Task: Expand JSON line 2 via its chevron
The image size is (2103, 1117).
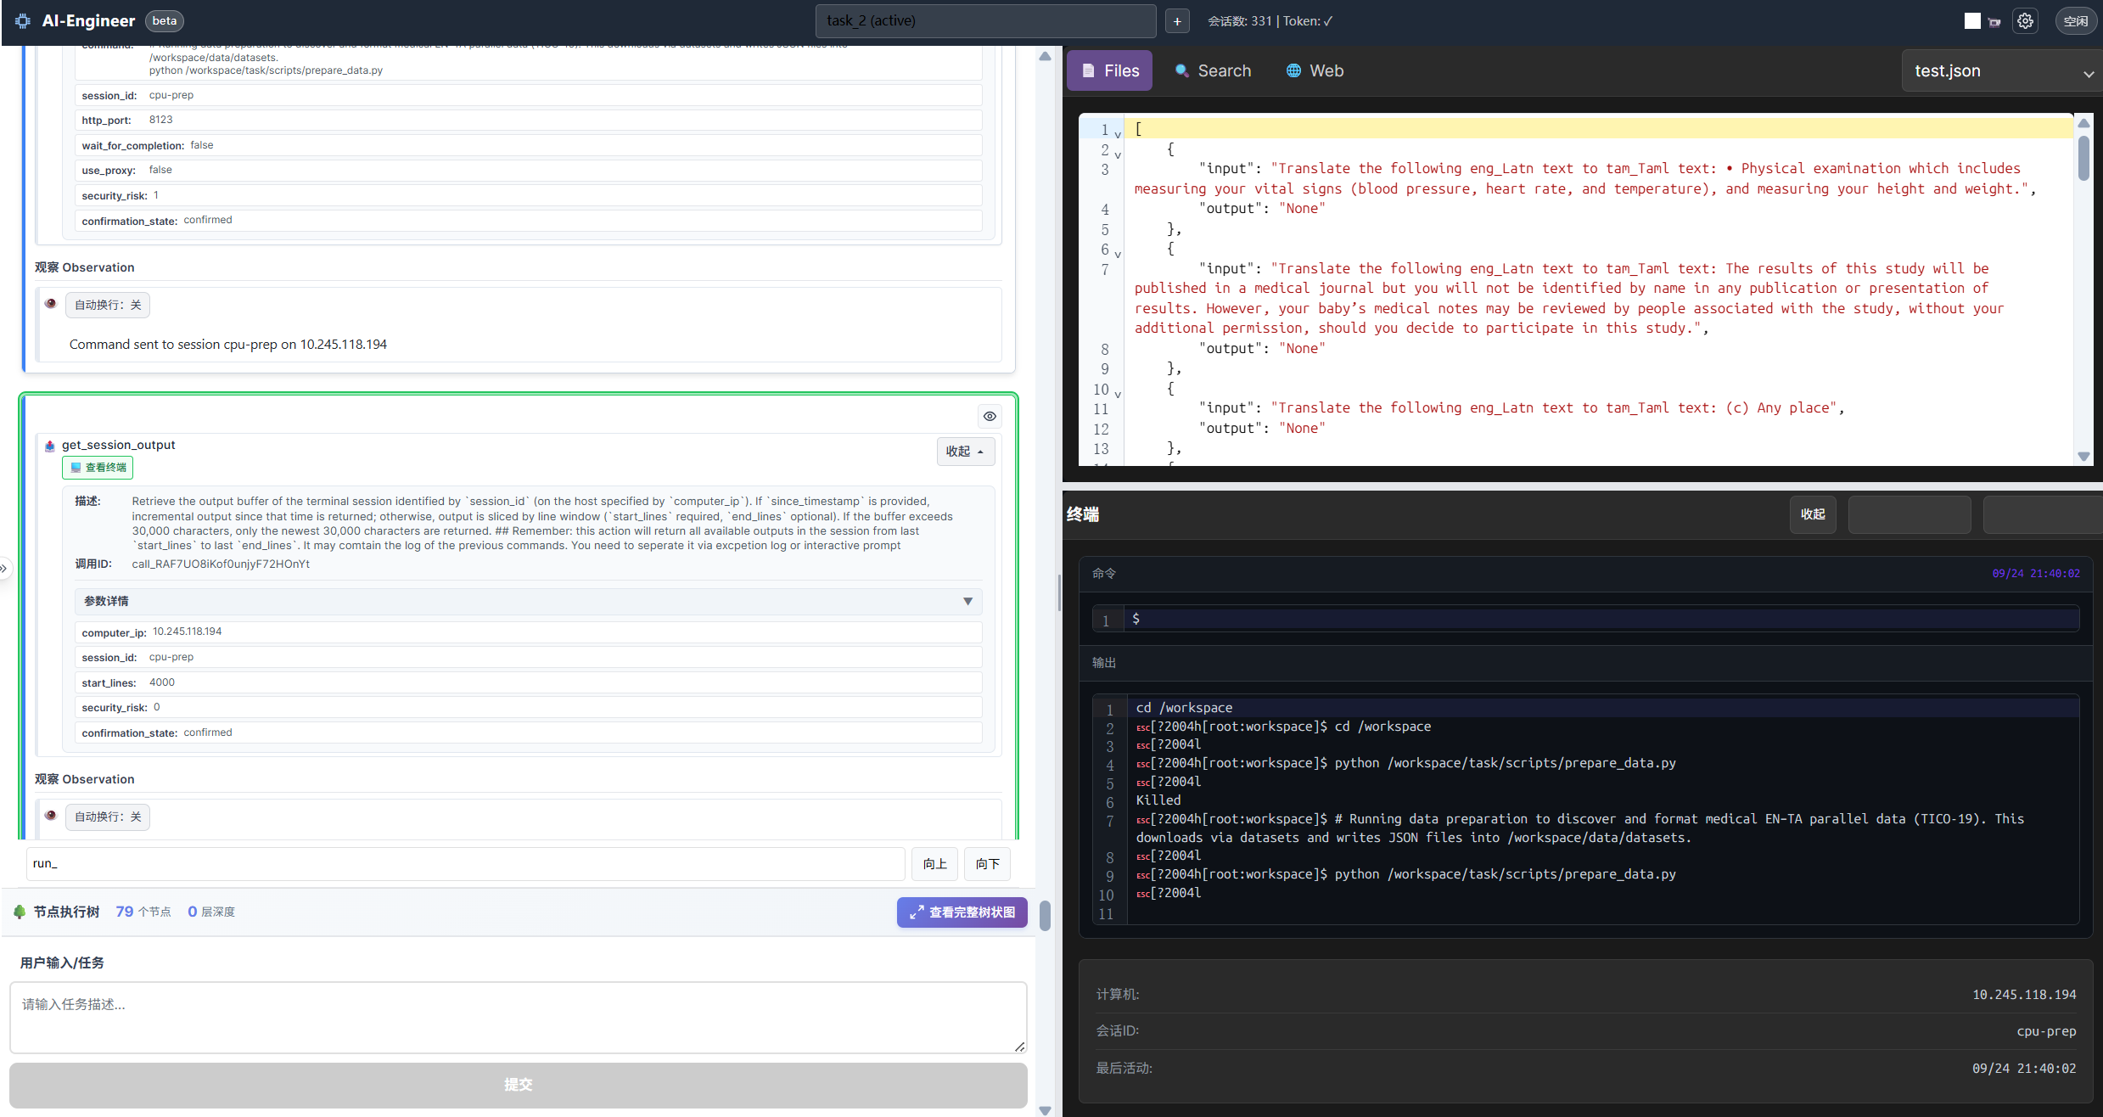Action: click(1117, 154)
